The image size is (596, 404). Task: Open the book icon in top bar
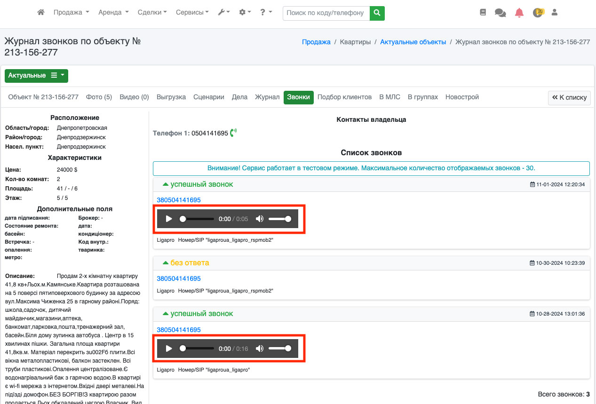pos(483,13)
